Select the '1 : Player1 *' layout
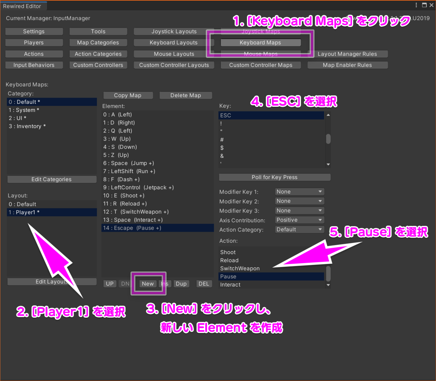 point(52,212)
